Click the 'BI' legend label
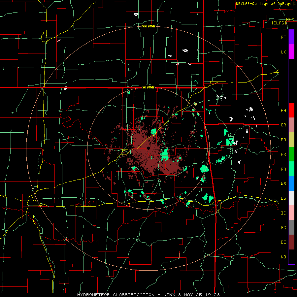This screenshot has height=297, width=297. tap(283, 242)
